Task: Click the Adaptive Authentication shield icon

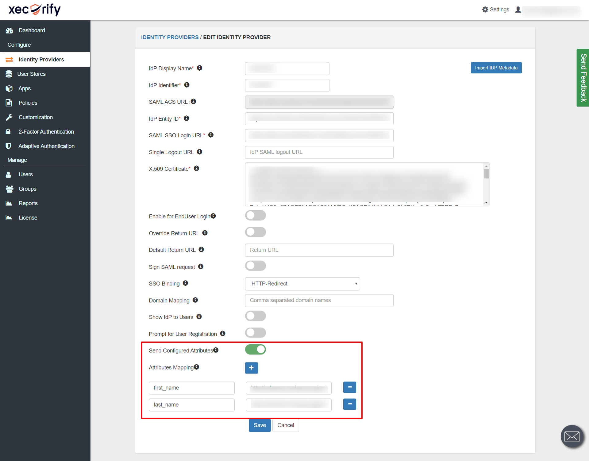Action: tap(9, 146)
